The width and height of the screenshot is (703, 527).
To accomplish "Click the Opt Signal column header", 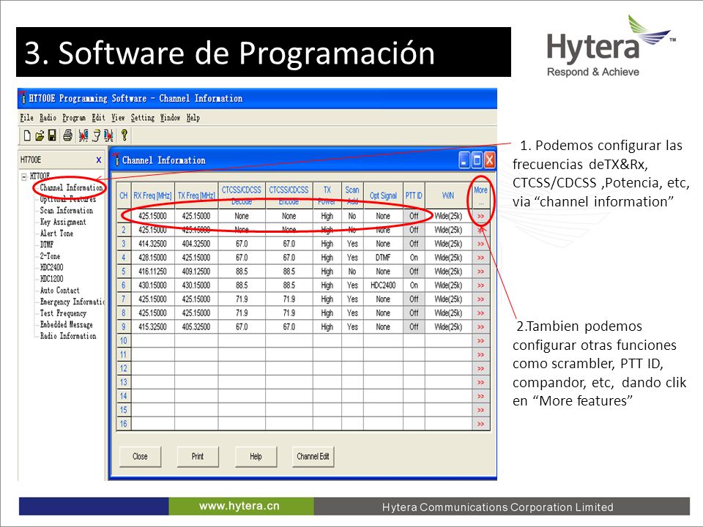I will (x=383, y=196).
